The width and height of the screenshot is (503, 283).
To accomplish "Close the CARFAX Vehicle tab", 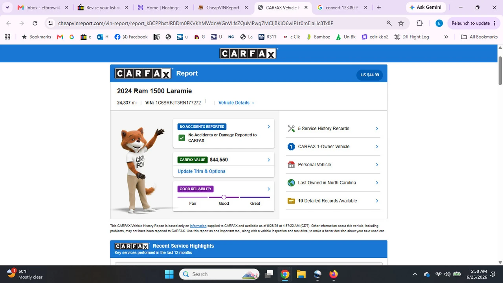I will click(x=306, y=7).
